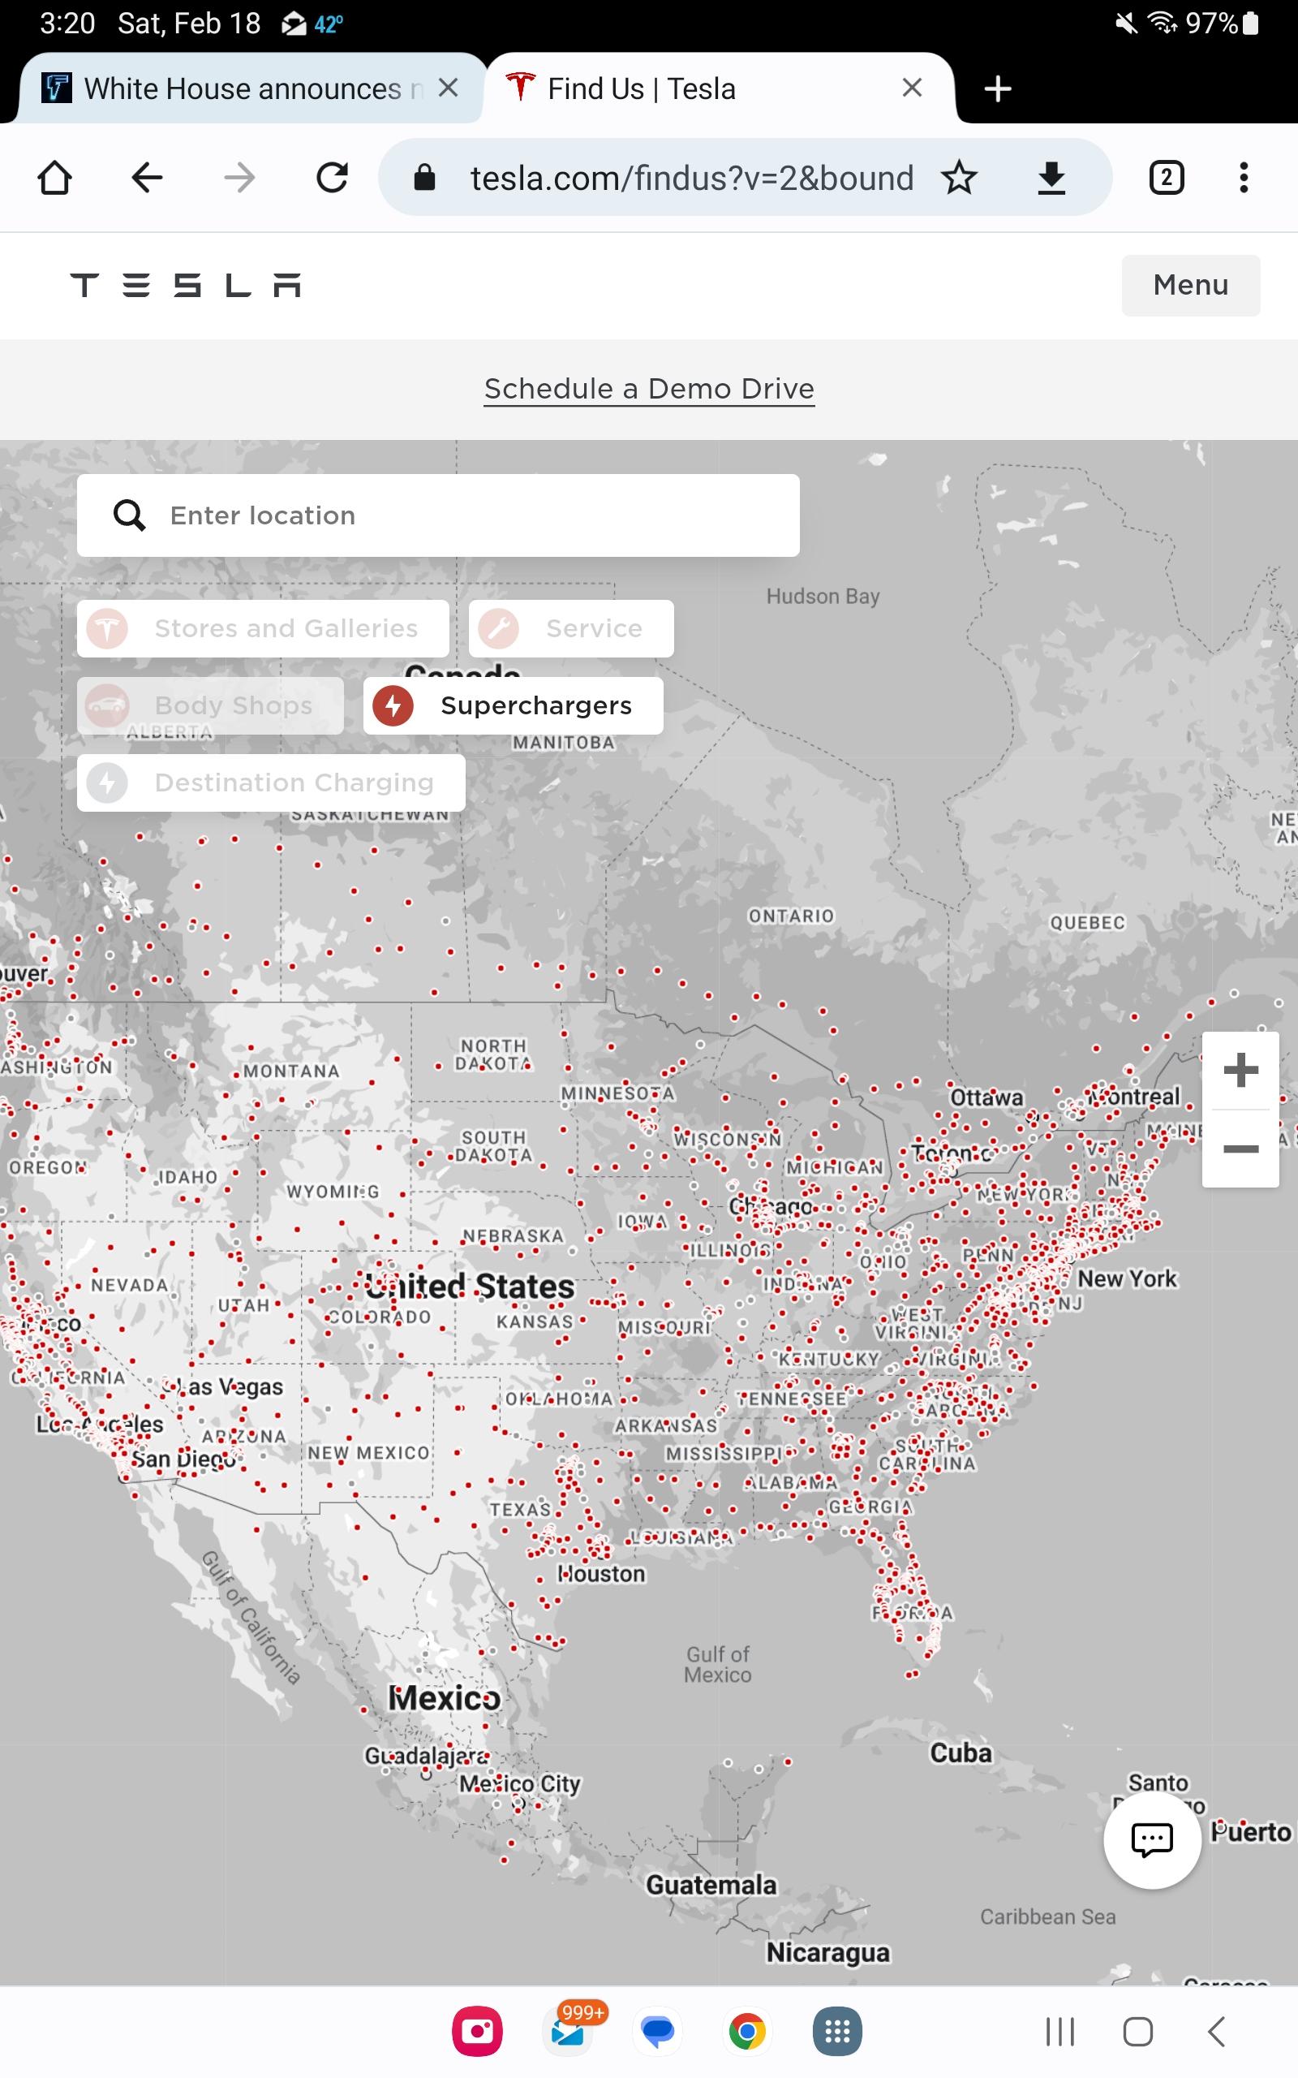This screenshot has height=2078, width=1298.
Task: Enable the Body Shops filter
Action: (210, 706)
